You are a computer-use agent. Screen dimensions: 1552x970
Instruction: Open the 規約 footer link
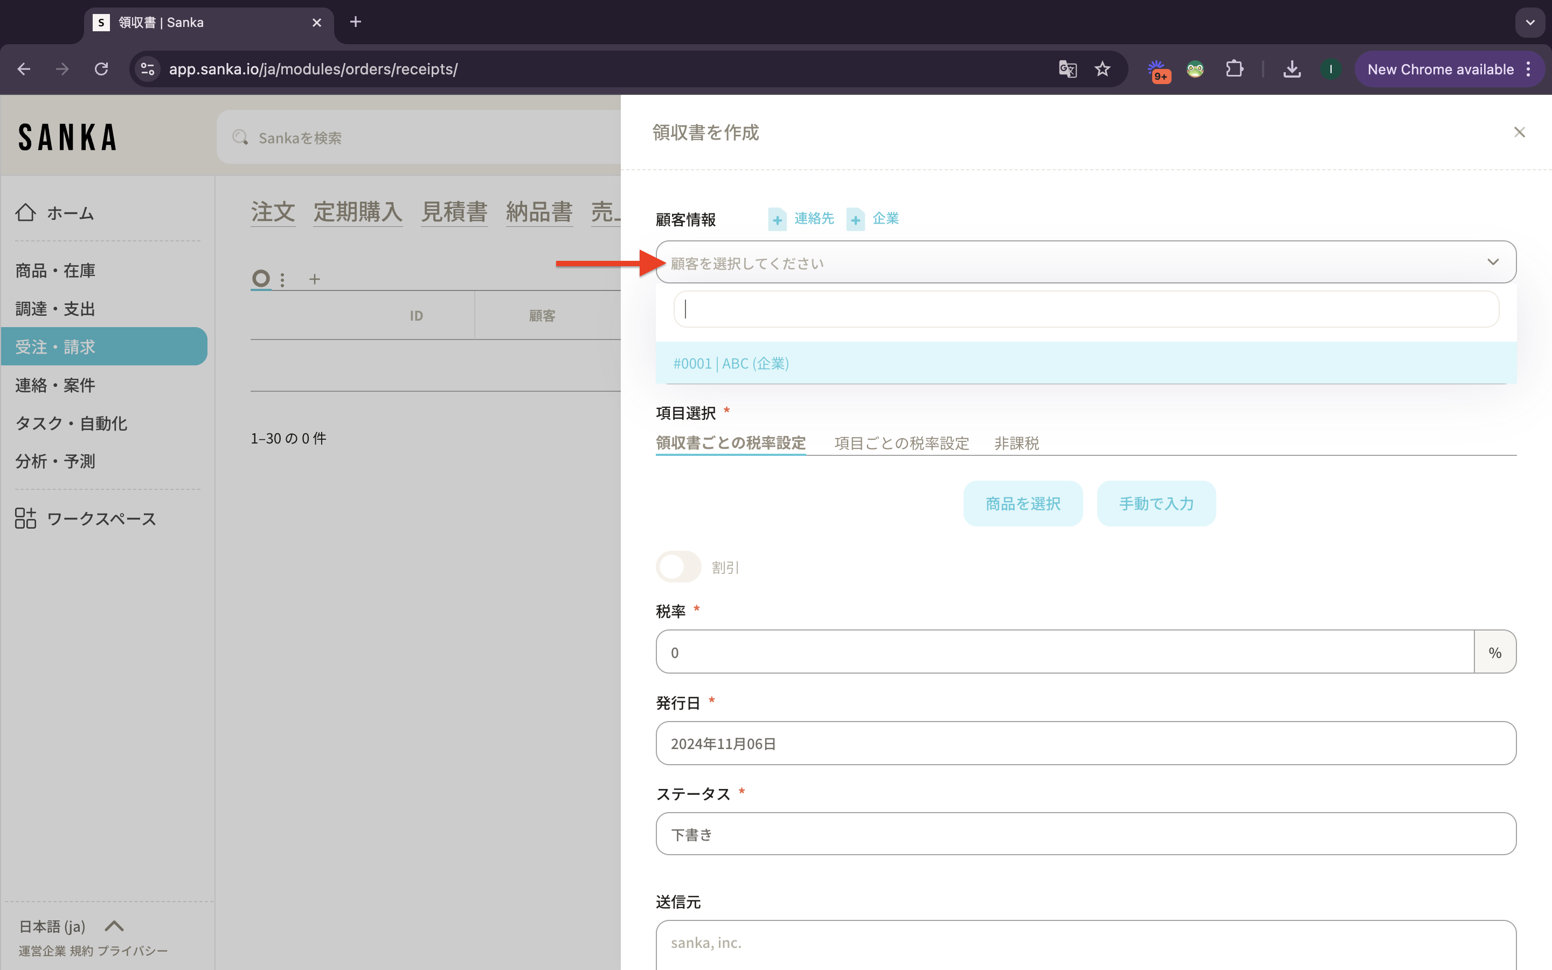[x=81, y=951]
